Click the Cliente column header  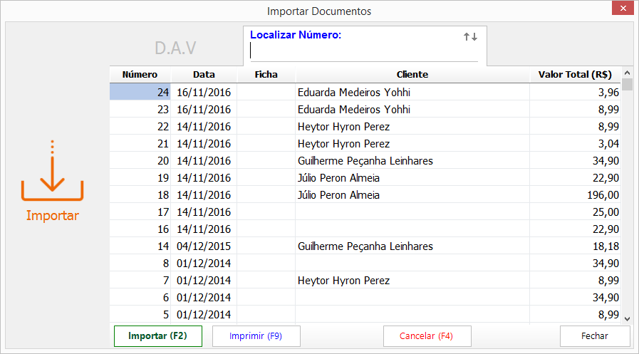pos(412,75)
